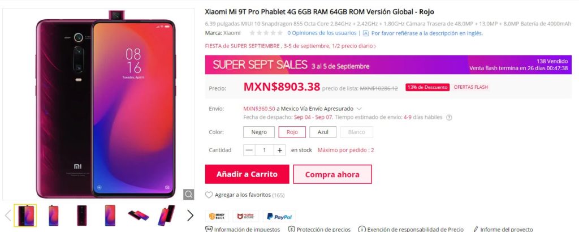579x232 pixels.
Task: Click the Añadir a Carrito button
Action: [x=247, y=174]
